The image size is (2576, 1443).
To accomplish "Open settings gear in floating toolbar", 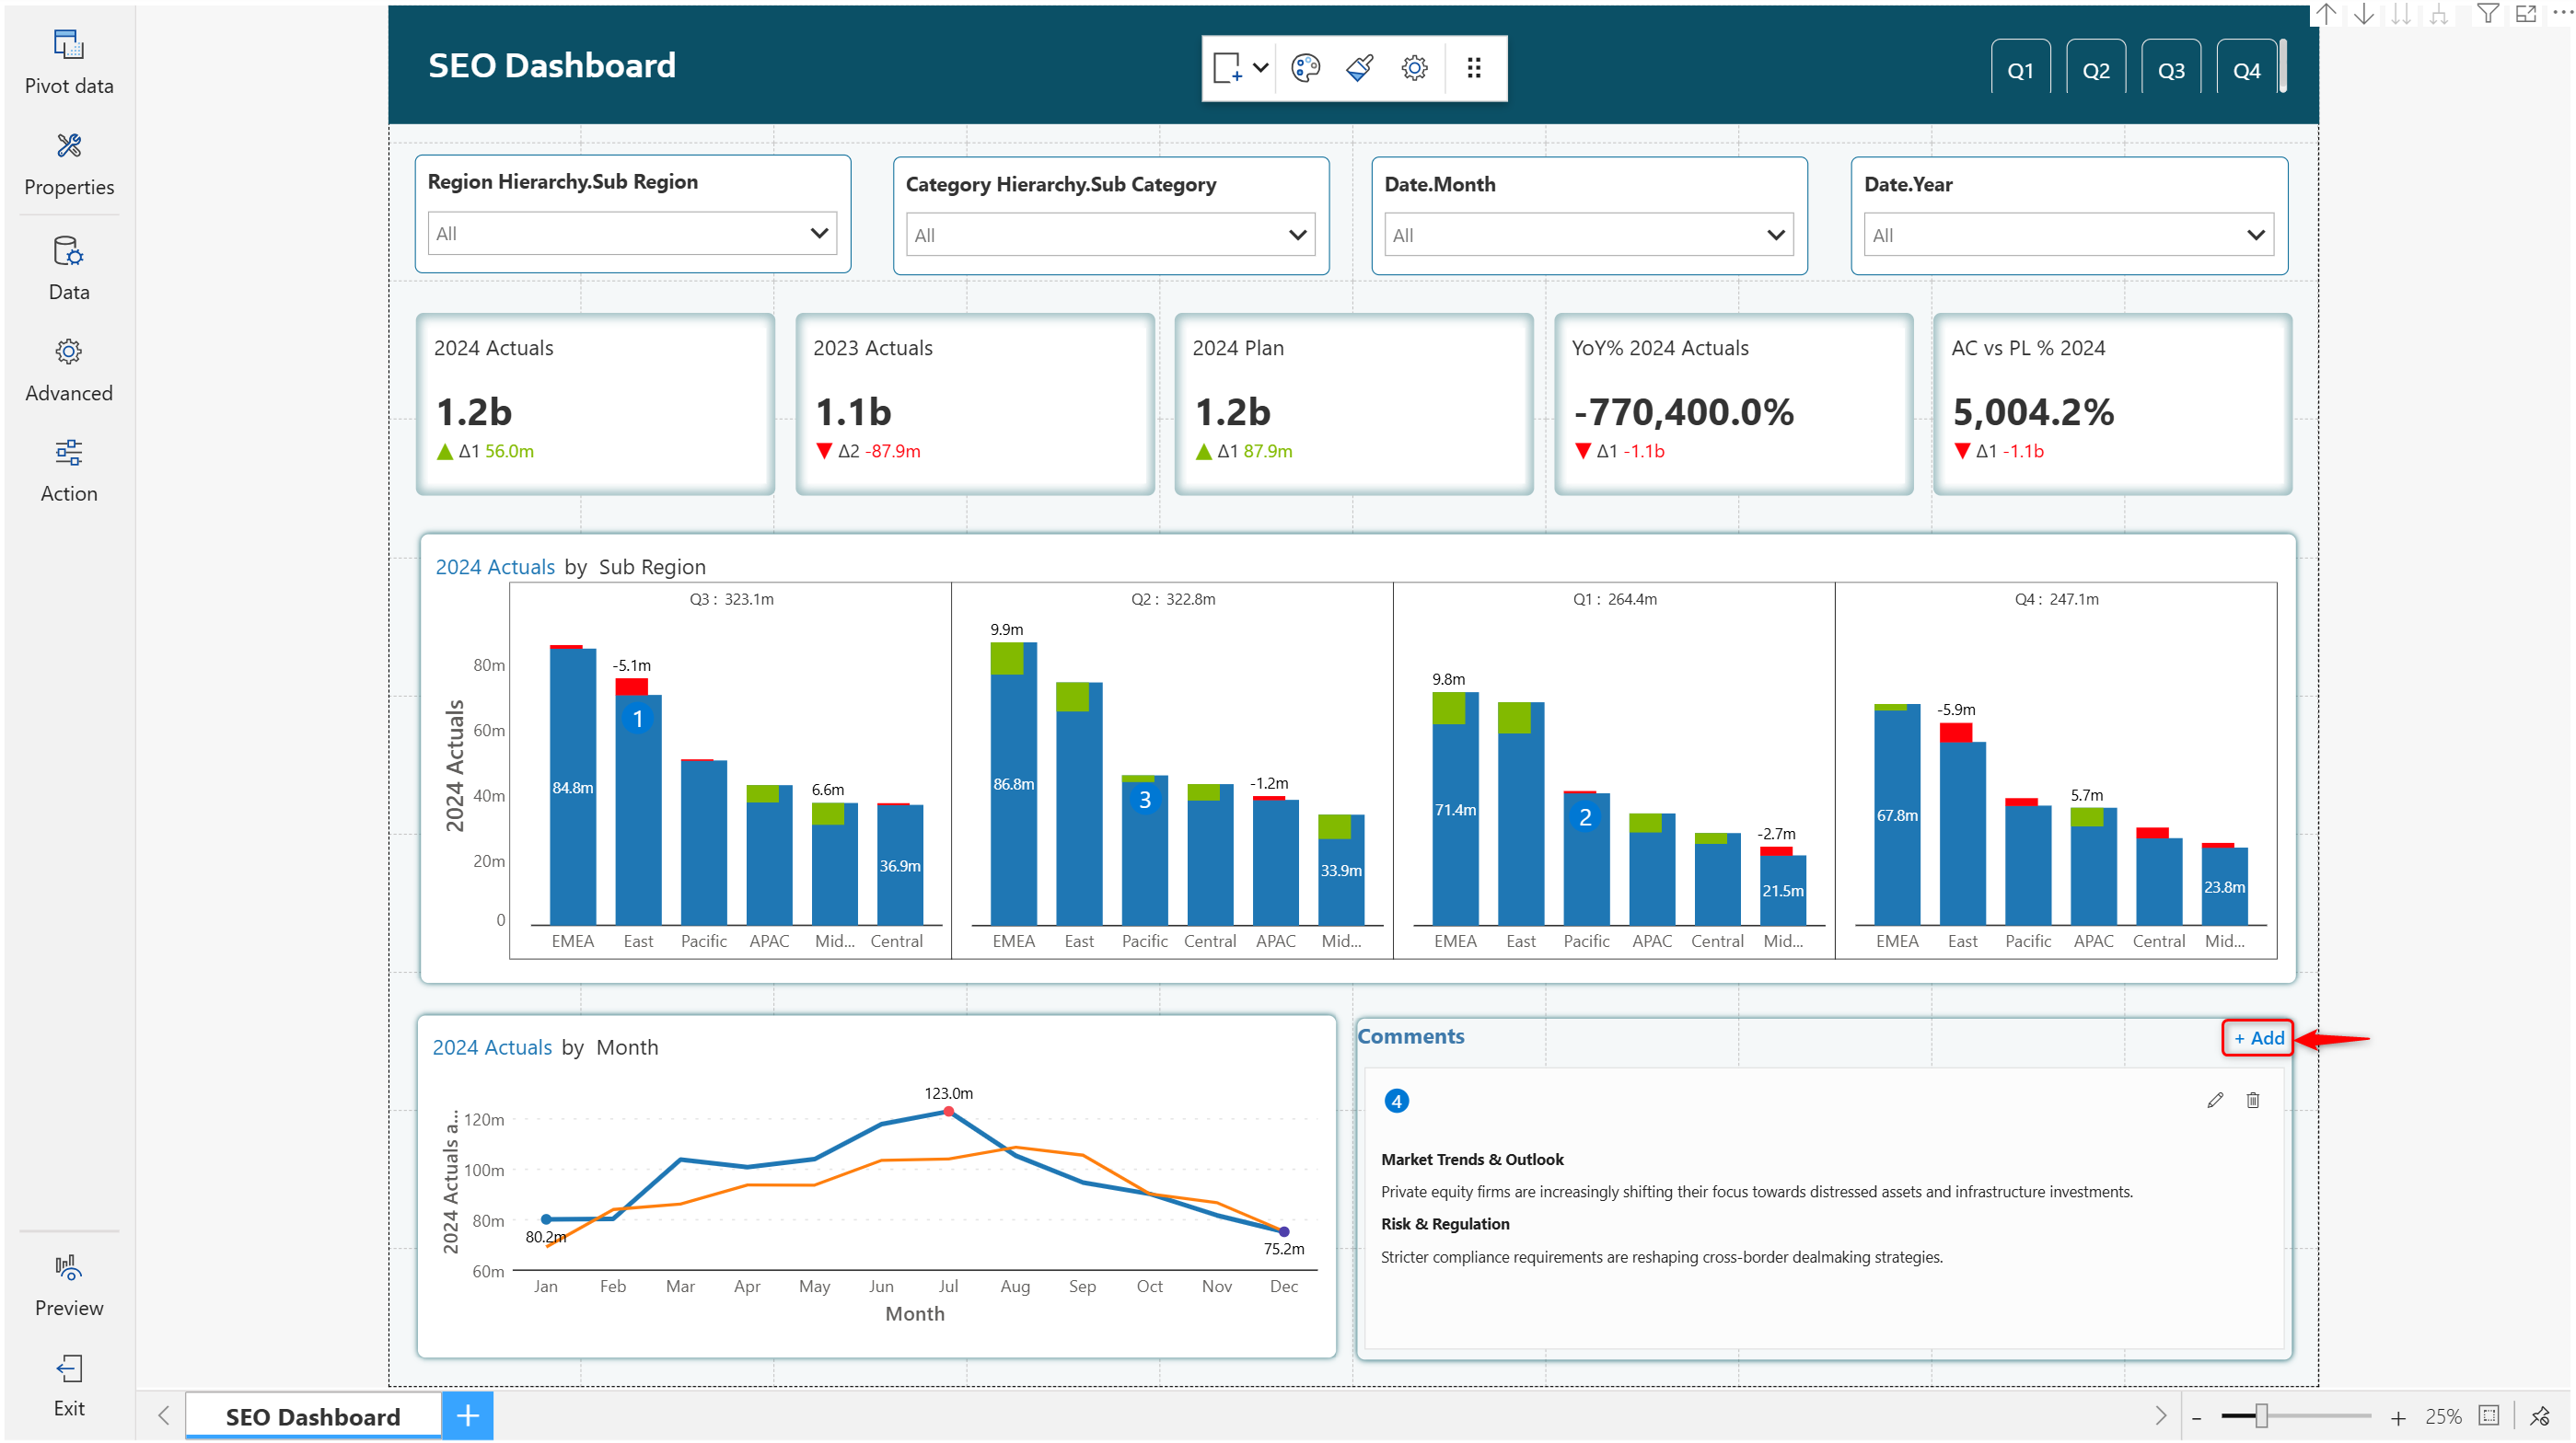I will (1413, 68).
